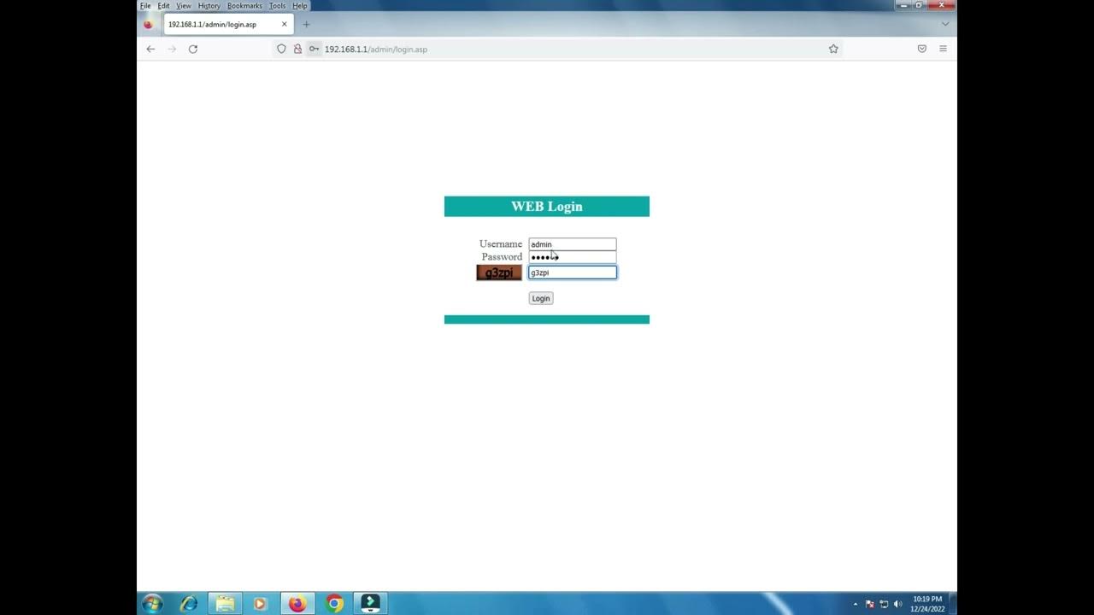This screenshot has height=615, width=1094.
Task: Click the Password label text
Action: [502, 257]
